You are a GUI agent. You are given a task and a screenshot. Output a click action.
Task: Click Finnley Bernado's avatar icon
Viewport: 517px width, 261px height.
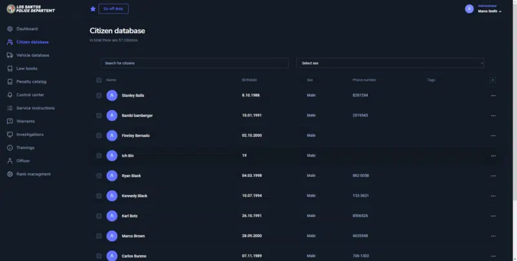112,136
